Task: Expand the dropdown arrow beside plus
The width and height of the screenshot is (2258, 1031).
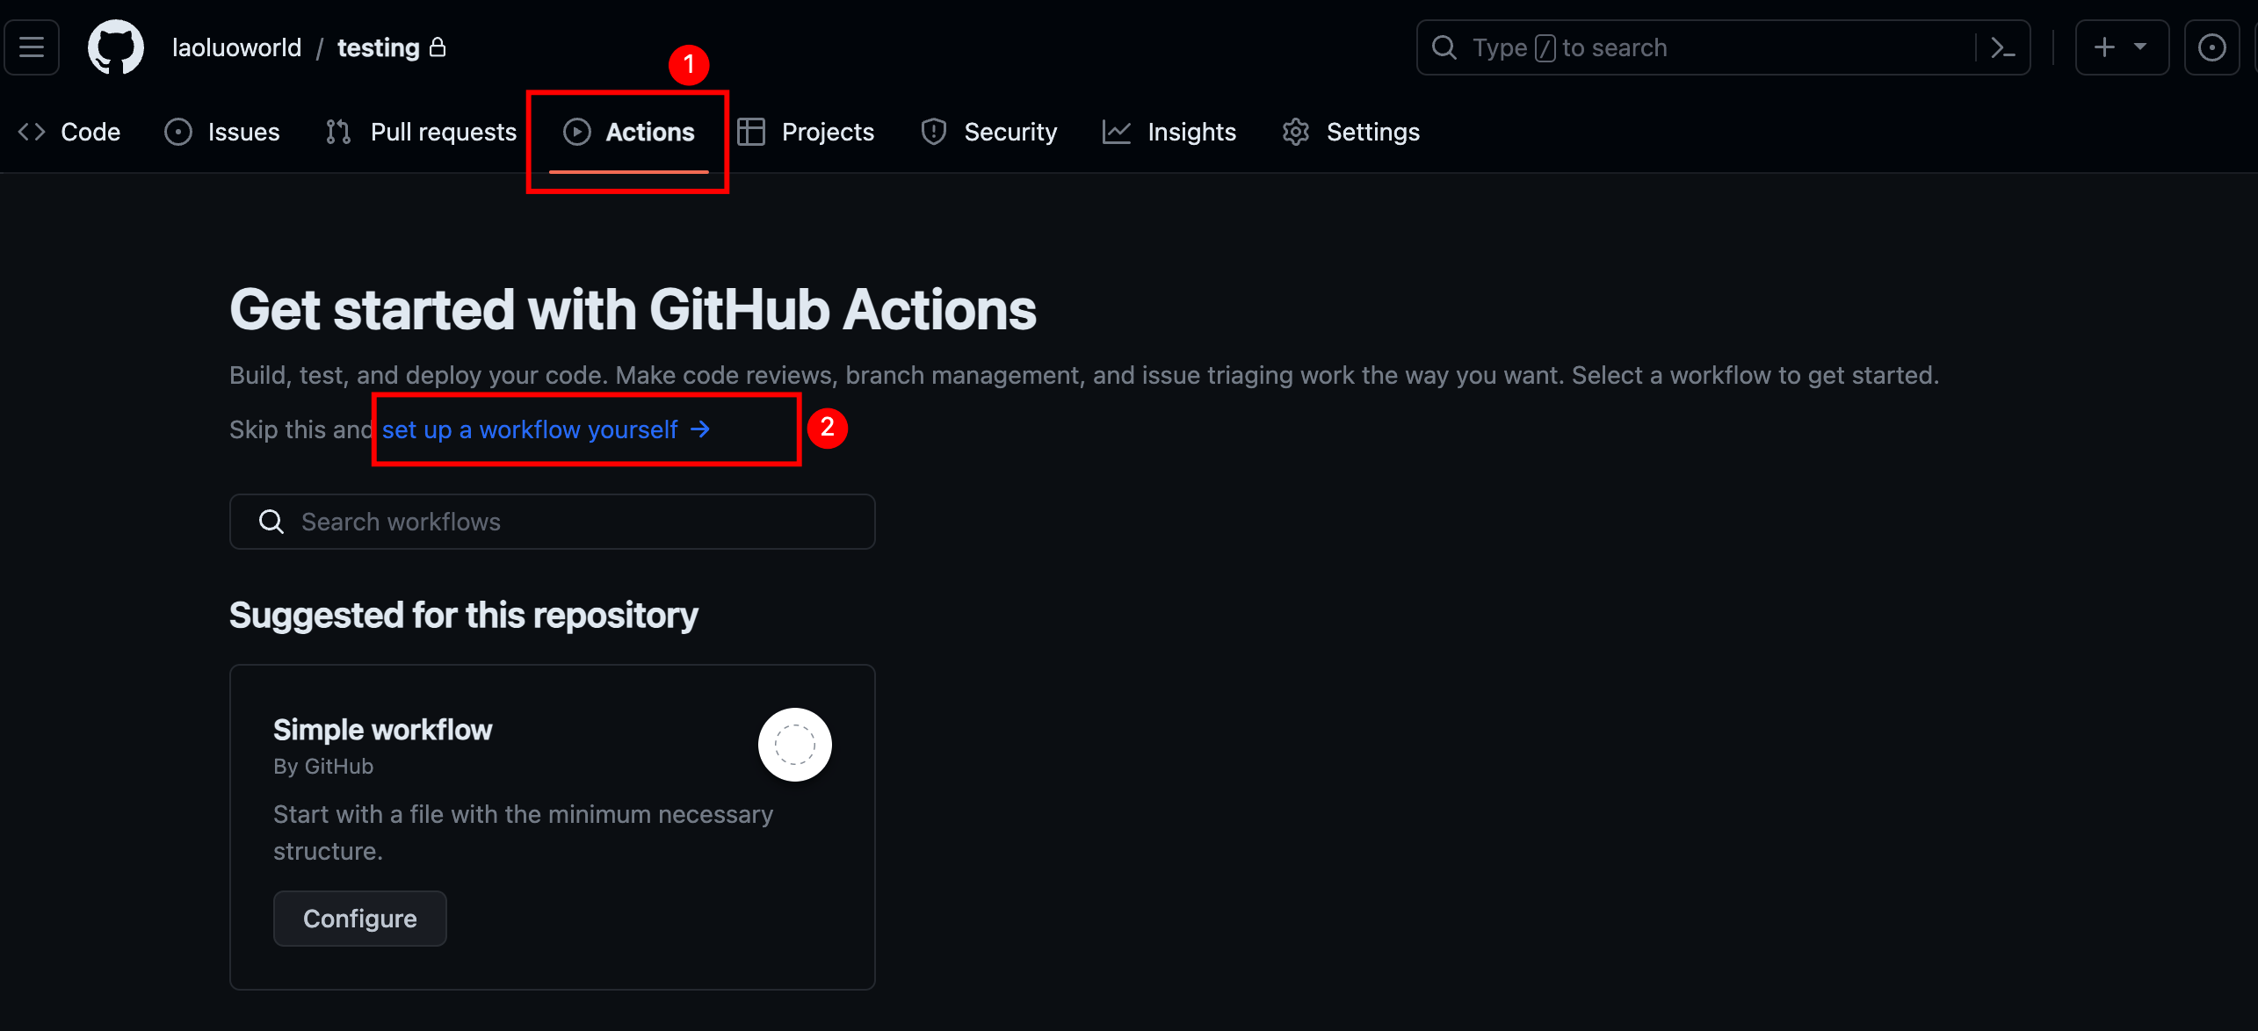Action: 2139,47
